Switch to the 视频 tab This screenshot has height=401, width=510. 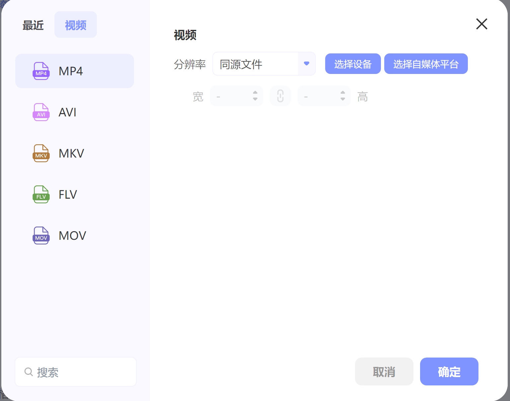pos(75,25)
